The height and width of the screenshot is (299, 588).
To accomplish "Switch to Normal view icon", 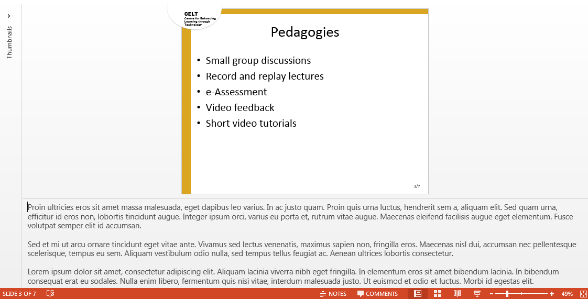I will [x=417, y=294].
